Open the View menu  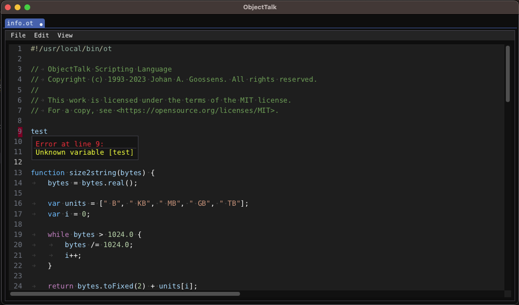coord(65,36)
